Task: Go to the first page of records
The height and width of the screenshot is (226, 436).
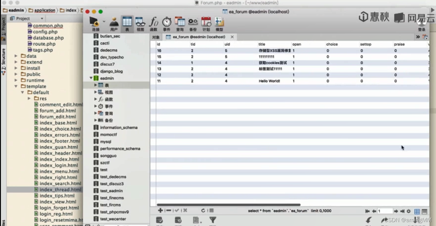Action: click(367, 211)
